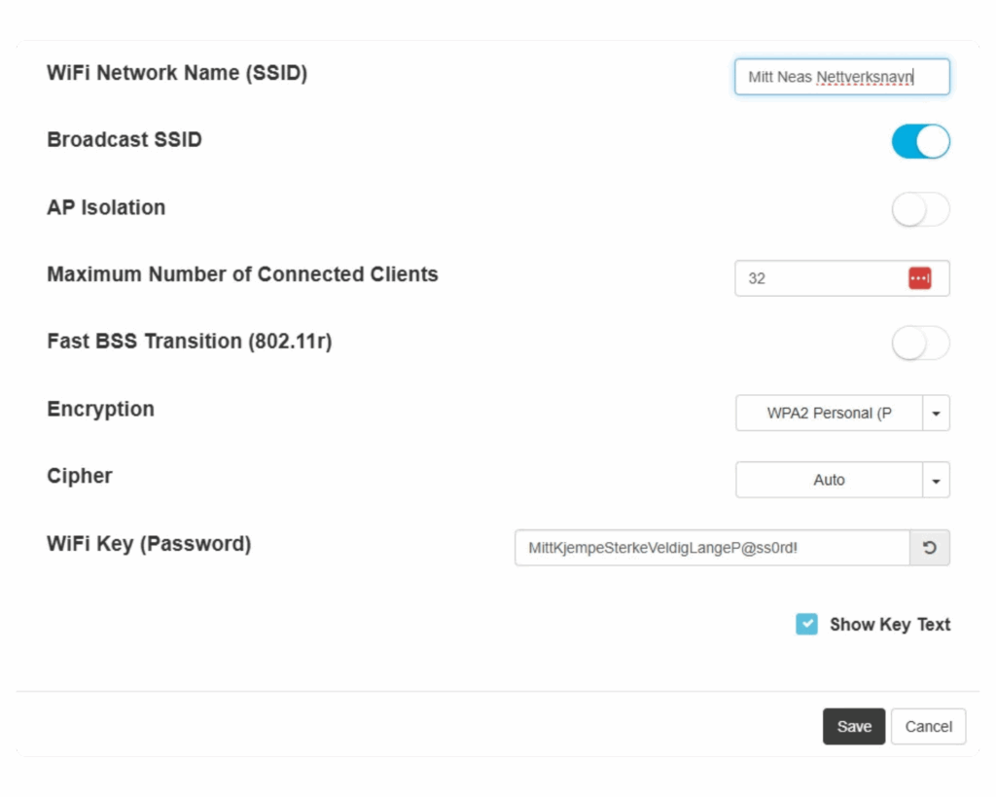Viewport: 996px width, 797px height.
Task: Turn off the Broadcast SSID switch
Action: pyautogui.click(x=920, y=141)
